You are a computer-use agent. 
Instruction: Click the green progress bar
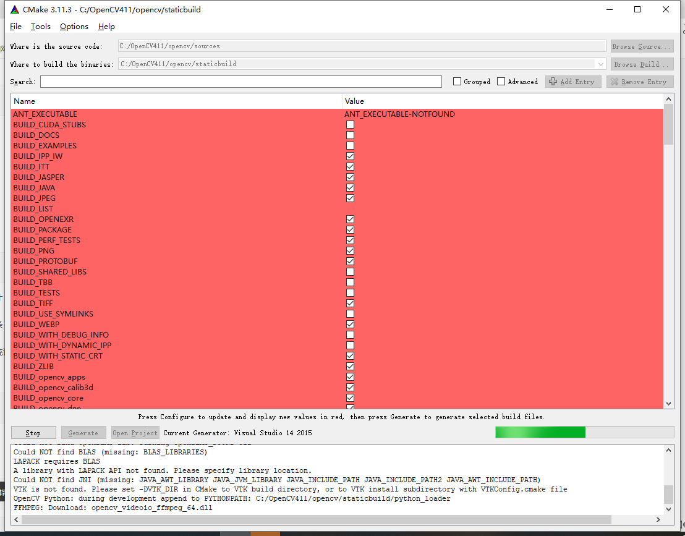[x=540, y=433]
